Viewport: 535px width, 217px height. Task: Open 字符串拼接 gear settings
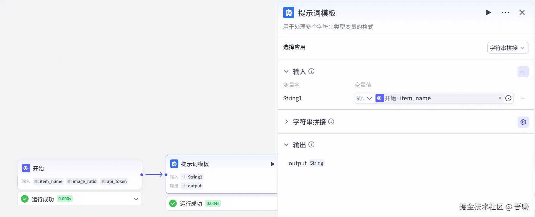(x=523, y=122)
